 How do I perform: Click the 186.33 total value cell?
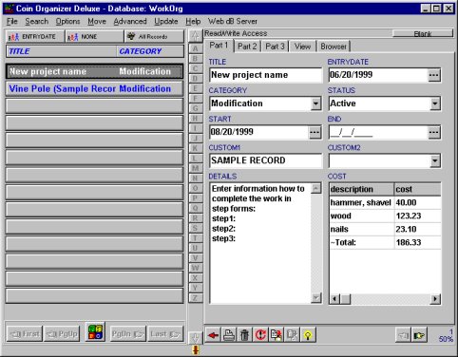(418, 242)
